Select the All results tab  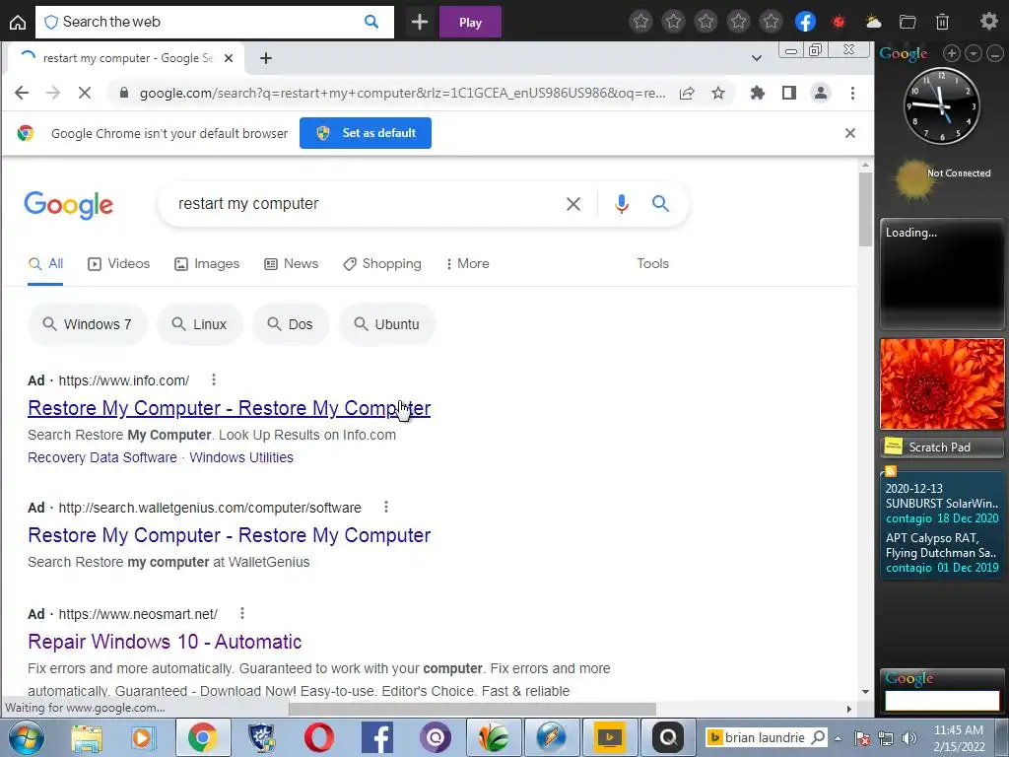(45, 263)
